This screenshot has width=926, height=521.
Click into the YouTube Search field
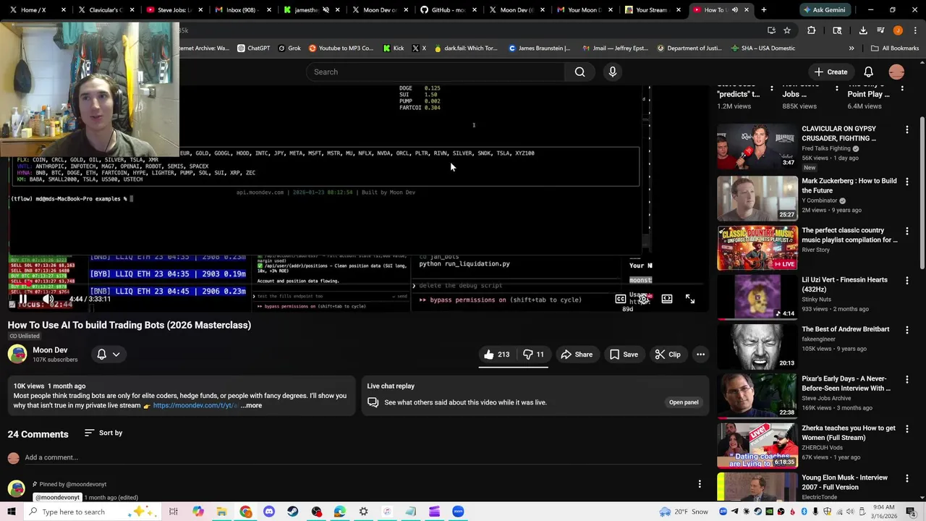[435, 72]
